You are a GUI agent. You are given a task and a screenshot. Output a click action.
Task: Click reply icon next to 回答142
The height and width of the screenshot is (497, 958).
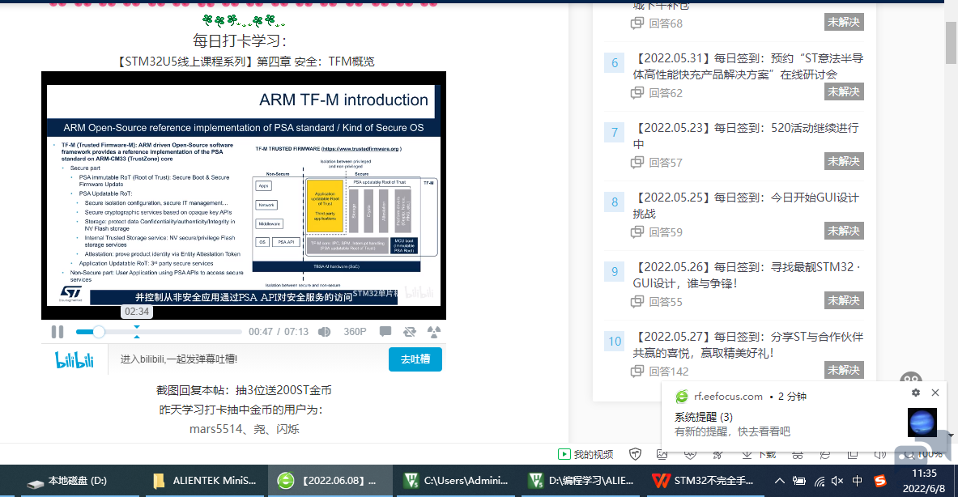[x=637, y=372]
